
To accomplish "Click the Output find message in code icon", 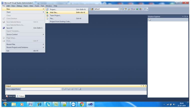I will 65,89.
